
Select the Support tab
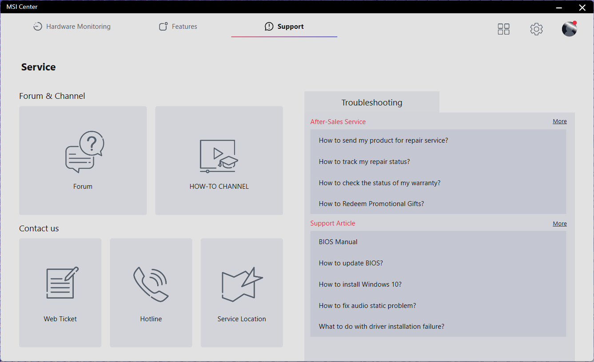284,27
